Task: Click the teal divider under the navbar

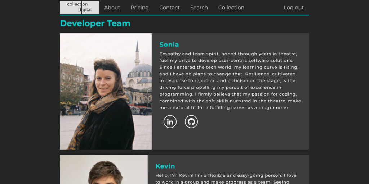Action: [184, 15]
